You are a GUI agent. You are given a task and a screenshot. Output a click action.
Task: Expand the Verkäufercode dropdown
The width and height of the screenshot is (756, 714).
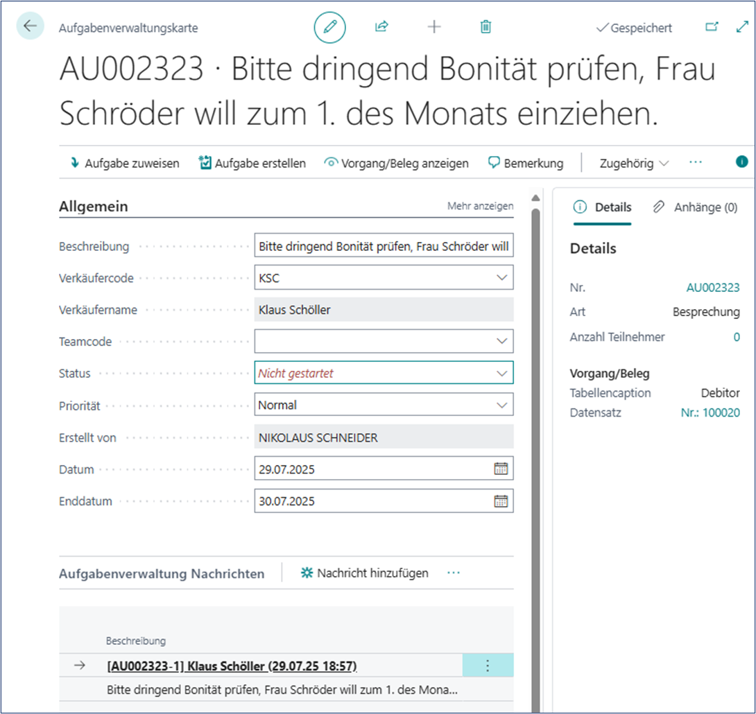(502, 278)
